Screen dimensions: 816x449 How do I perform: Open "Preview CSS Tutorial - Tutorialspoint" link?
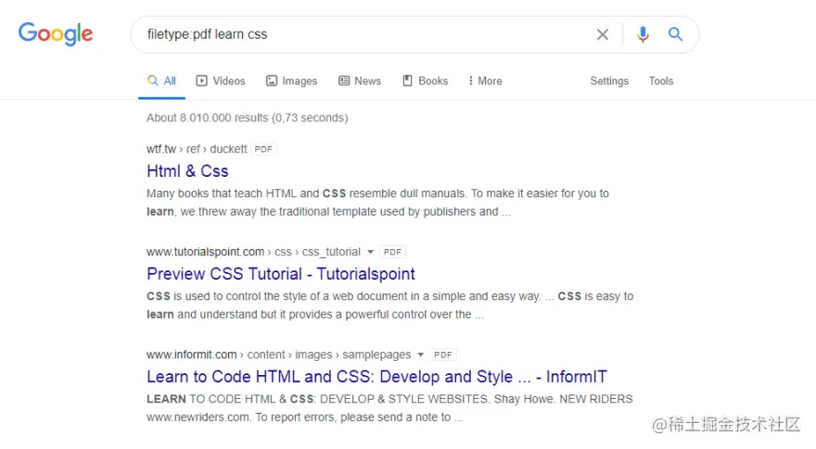pos(281,274)
